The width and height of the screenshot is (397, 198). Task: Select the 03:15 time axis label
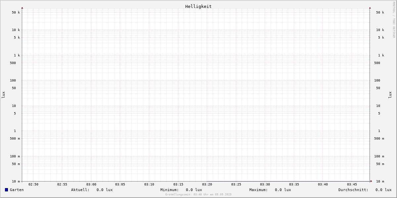coord(178,184)
